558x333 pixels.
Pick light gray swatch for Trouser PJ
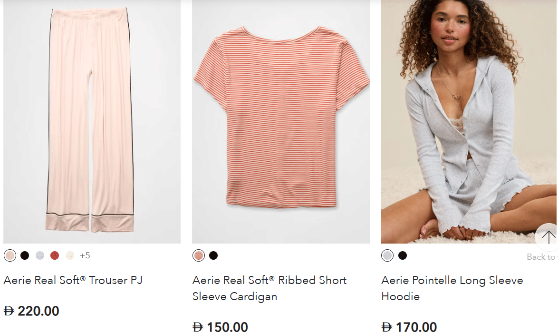coord(40,255)
